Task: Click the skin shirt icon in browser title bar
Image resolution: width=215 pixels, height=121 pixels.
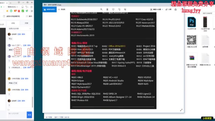Action: (19, 3)
